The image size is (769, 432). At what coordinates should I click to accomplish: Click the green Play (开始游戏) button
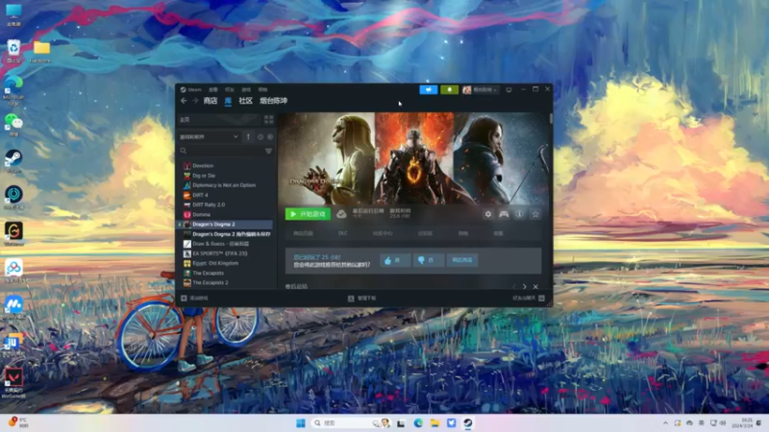coord(308,214)
